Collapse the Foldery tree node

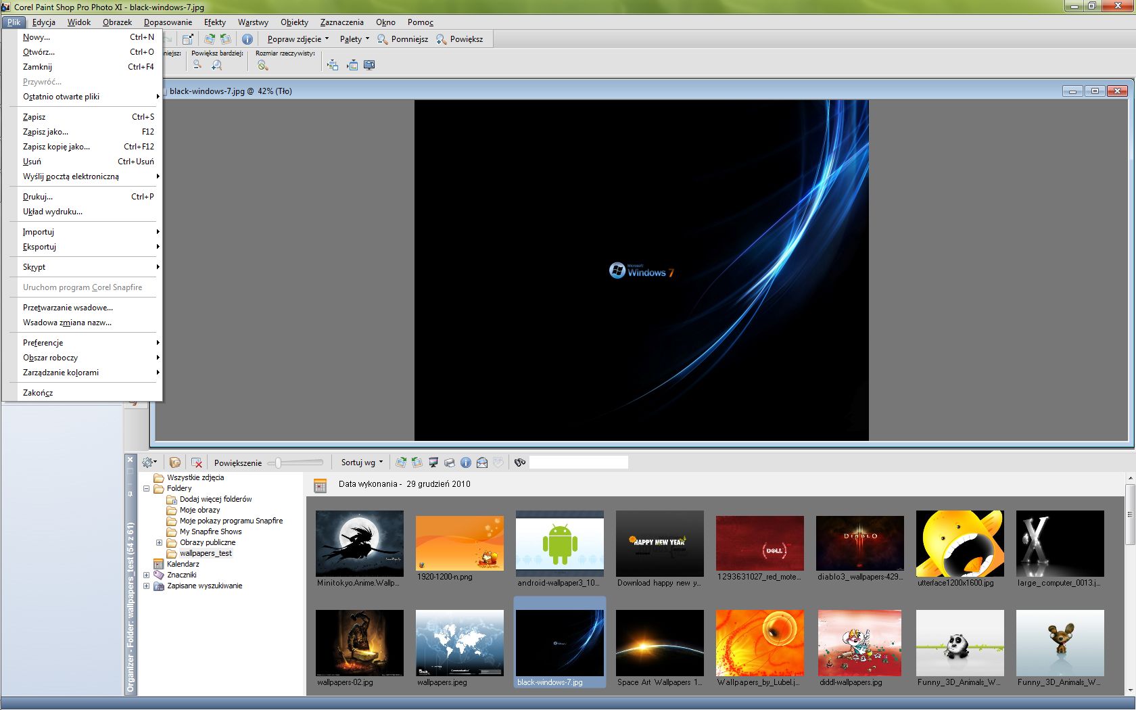(146, 488)
